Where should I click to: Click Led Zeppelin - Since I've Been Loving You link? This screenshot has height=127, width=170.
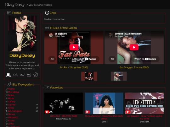[144, 117]
